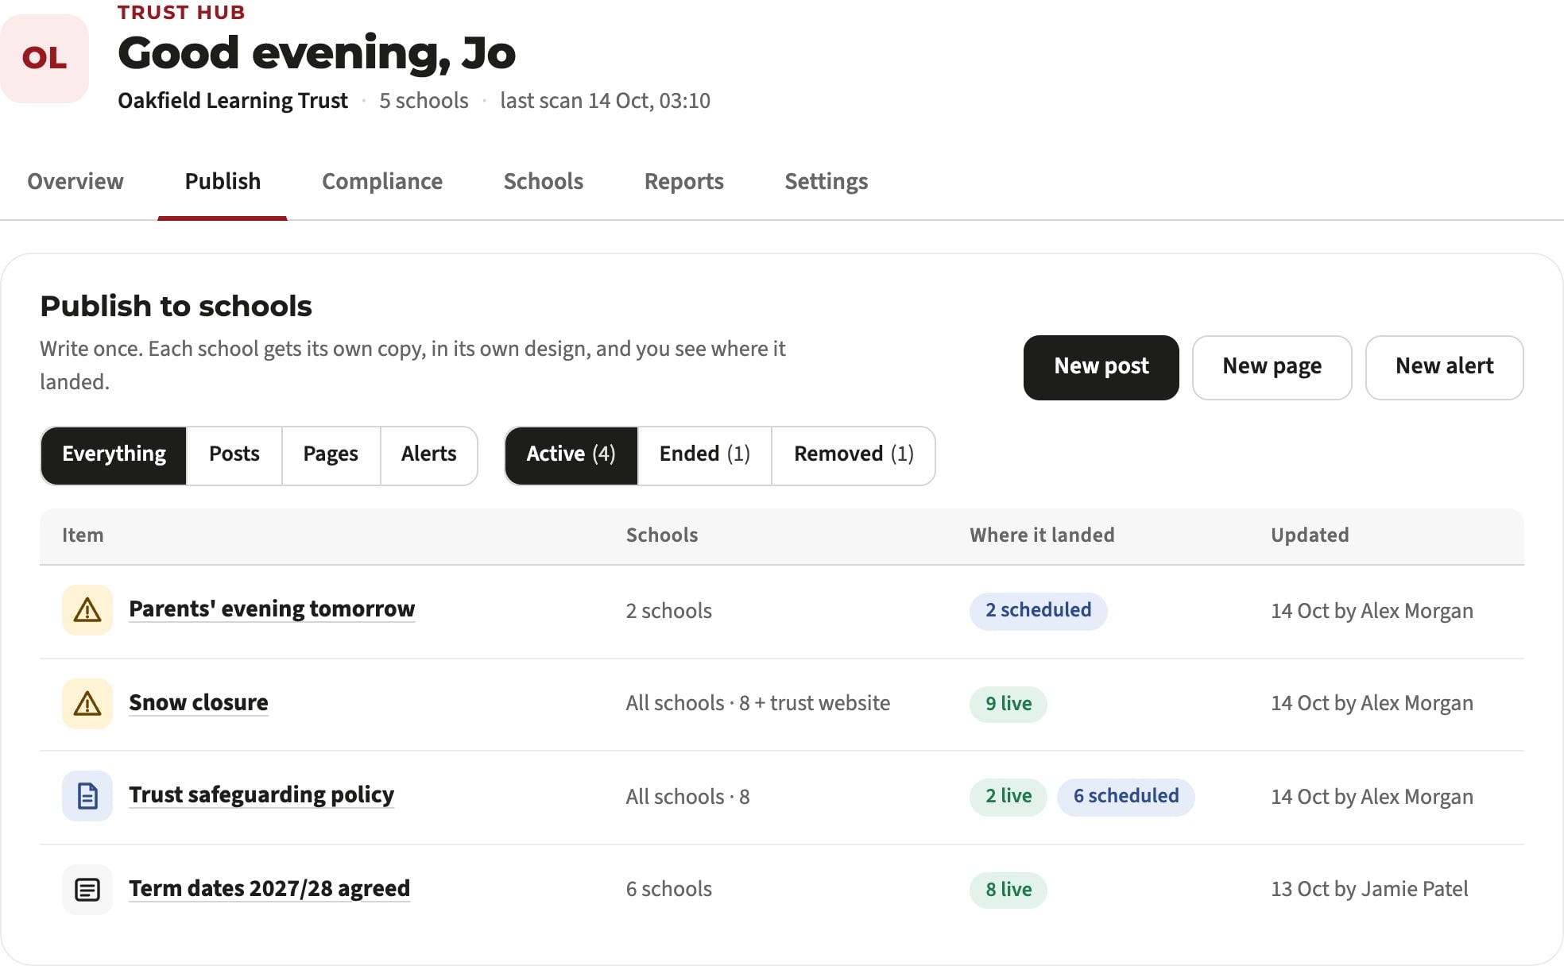Select the Everything filter
The width and height of the screenshot is (1564, 966).
114,455
